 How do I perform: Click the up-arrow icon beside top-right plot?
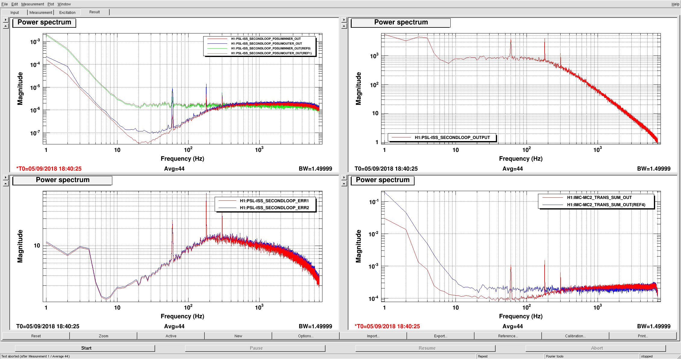(344, 26)
